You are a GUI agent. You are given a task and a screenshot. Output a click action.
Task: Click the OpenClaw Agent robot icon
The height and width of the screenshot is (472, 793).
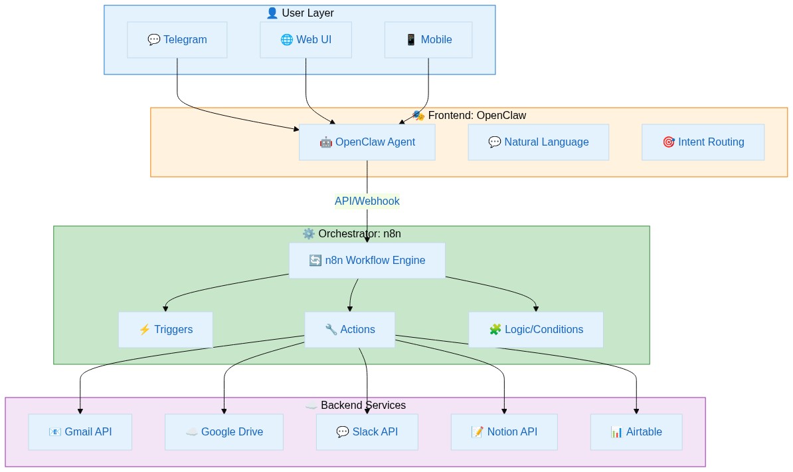tap(326, 142)
